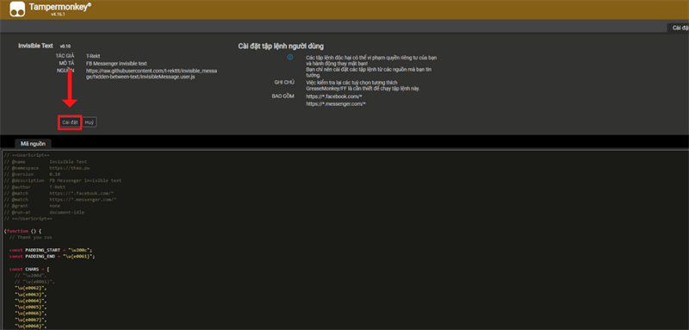This screenshot has width=689, height=330.
Task: Click the 'GHI CHÚ' label
Action: click(x=284, y=82)
